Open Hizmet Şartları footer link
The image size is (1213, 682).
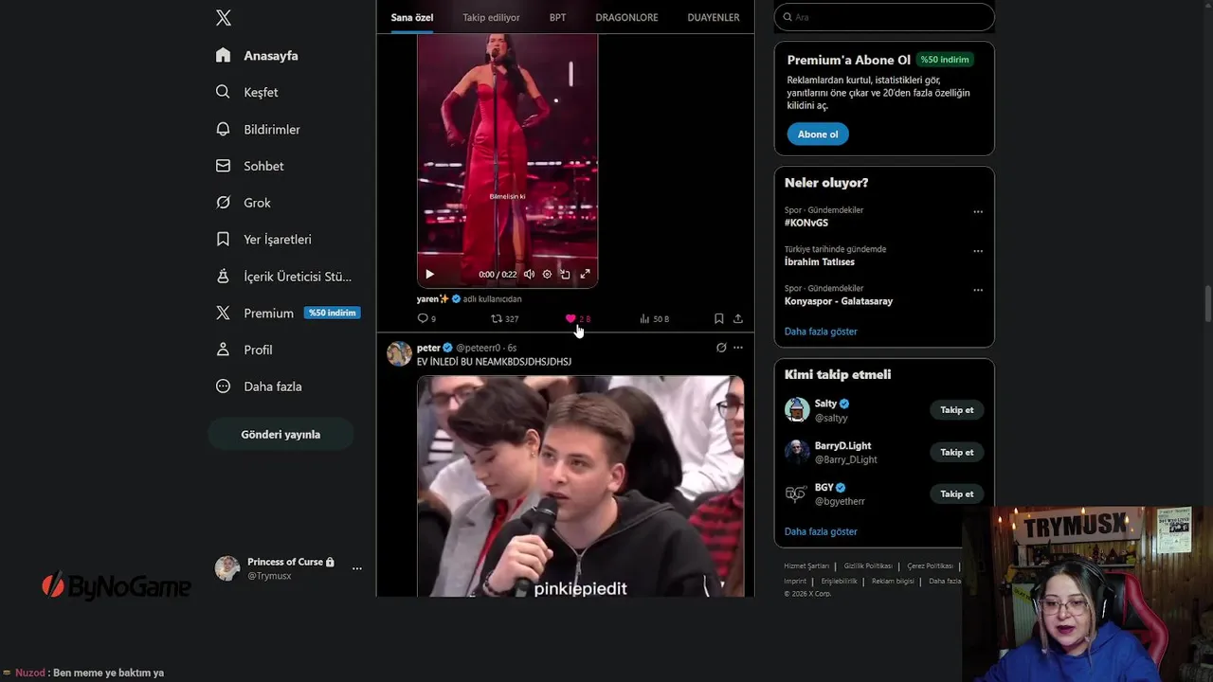[x=806, y=566]
